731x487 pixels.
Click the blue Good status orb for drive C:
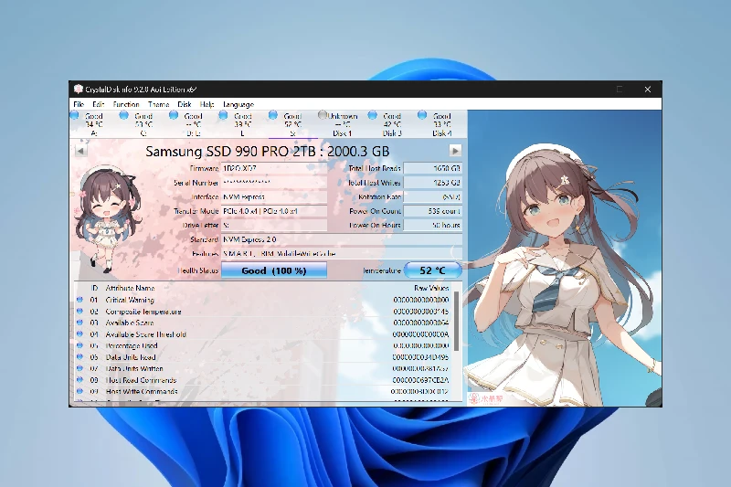click(x=123, y=115)
